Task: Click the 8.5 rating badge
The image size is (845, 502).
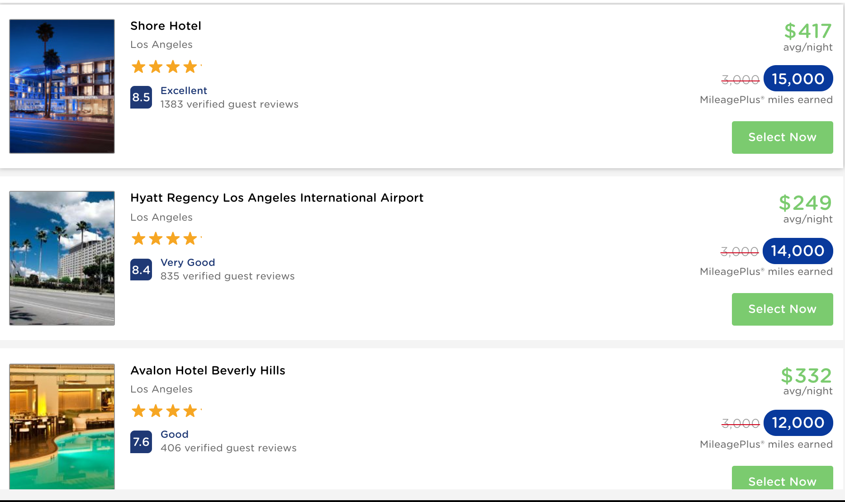Action: coord(141,97)
